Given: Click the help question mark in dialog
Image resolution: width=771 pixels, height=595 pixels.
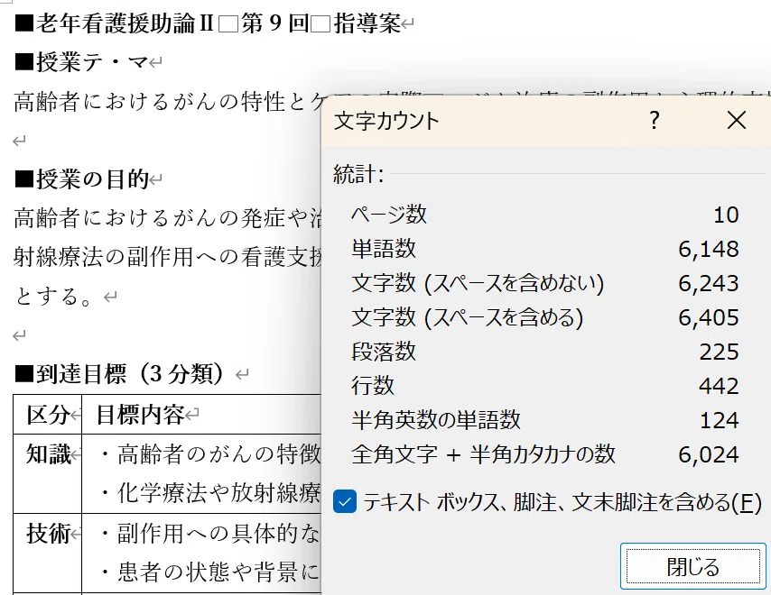Looking at the screenshot, I should point(655,121).
